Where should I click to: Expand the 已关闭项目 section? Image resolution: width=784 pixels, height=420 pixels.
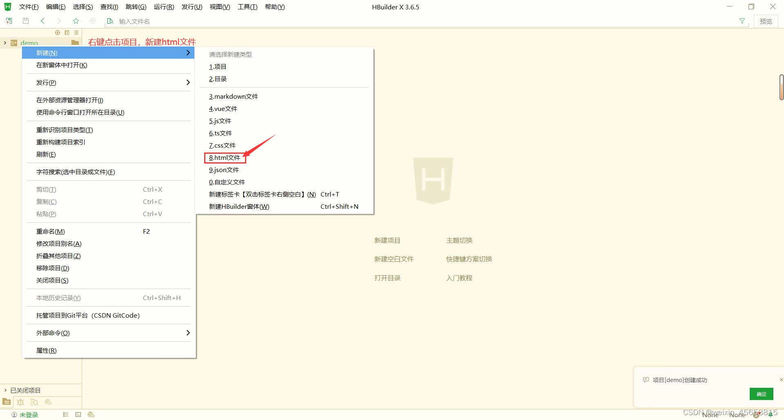(5, 390)
